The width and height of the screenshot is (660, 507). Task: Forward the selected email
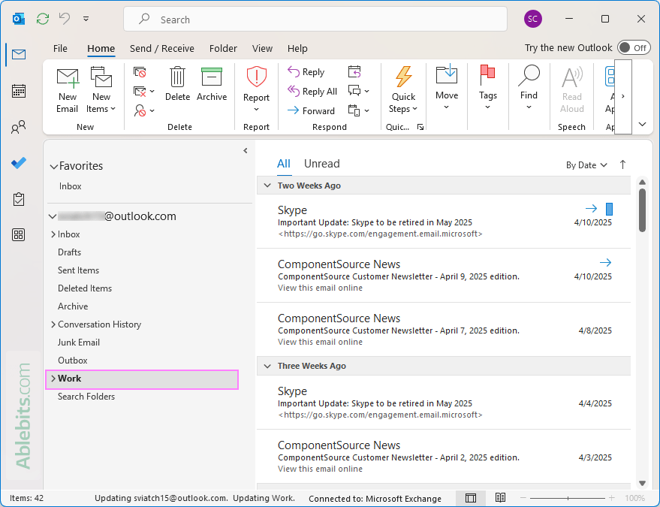[x=311, y=110]
